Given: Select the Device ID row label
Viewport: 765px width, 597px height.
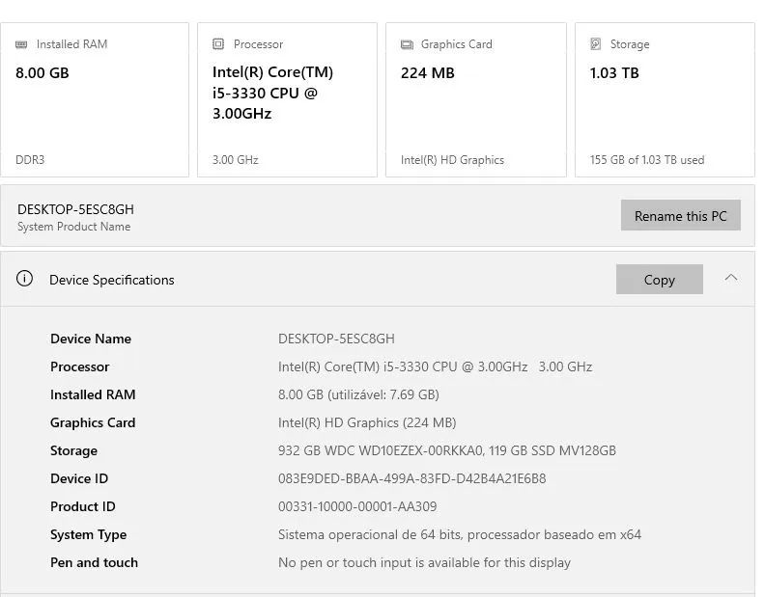Looking at the screenshot, I should point(79,478).
